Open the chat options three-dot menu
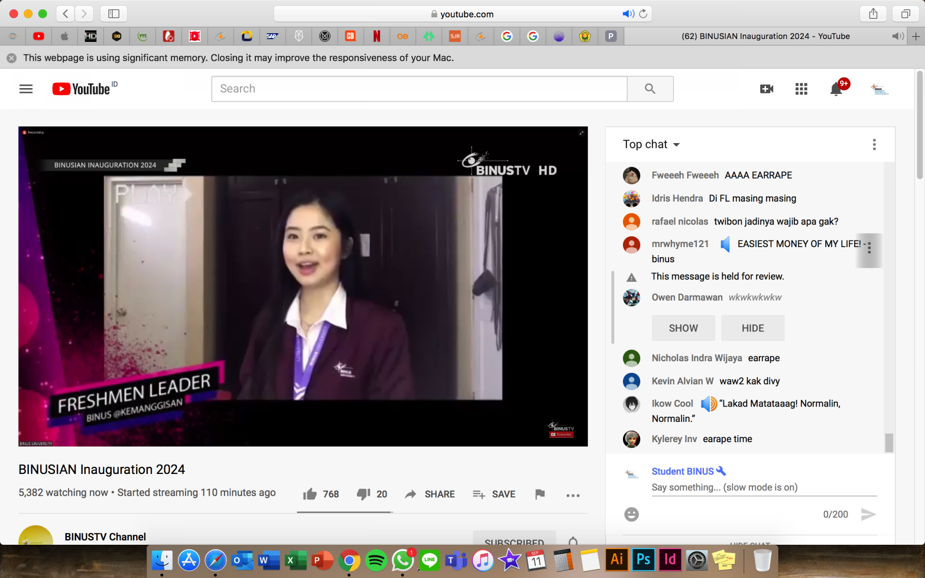This screenshot has width=925, height=578. pyautogui.click(x=874, y=144)
